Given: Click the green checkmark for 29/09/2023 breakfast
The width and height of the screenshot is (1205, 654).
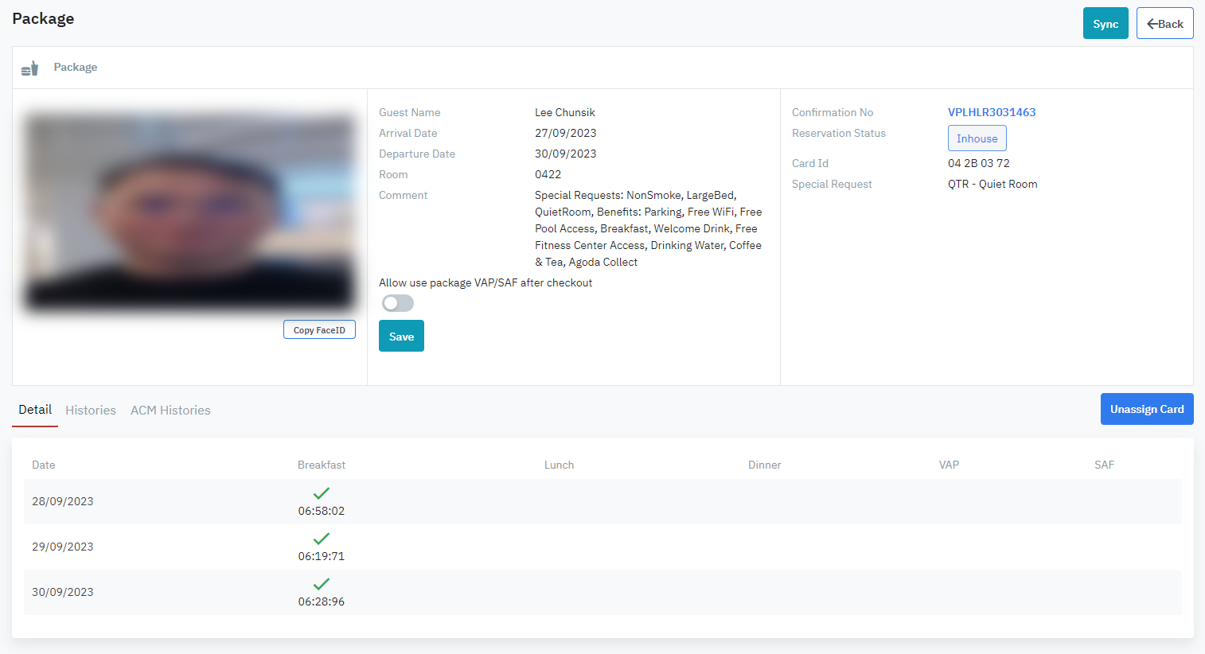Looking at the screenshot, I should [x=322, y=539].
